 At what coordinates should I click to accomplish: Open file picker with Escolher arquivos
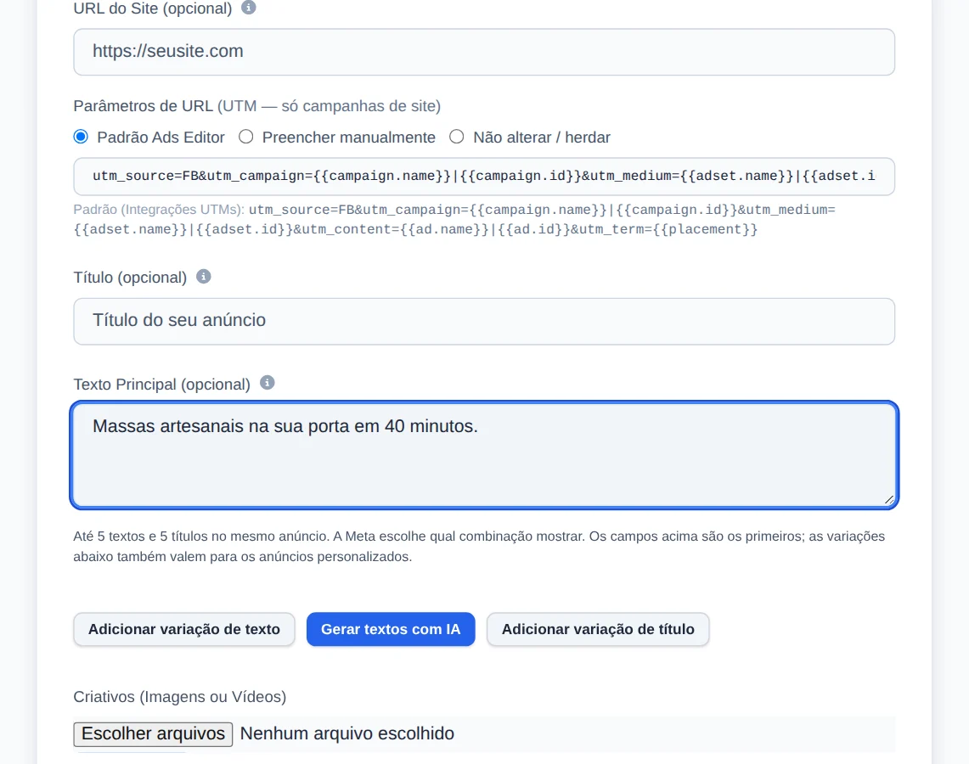tap(153, 733)
